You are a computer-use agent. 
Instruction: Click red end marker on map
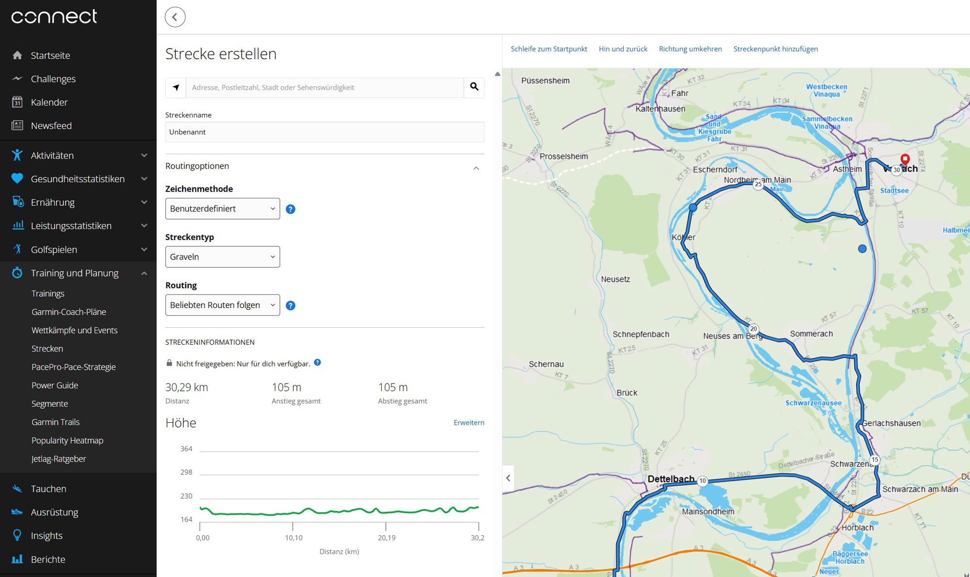click(905, 159)
